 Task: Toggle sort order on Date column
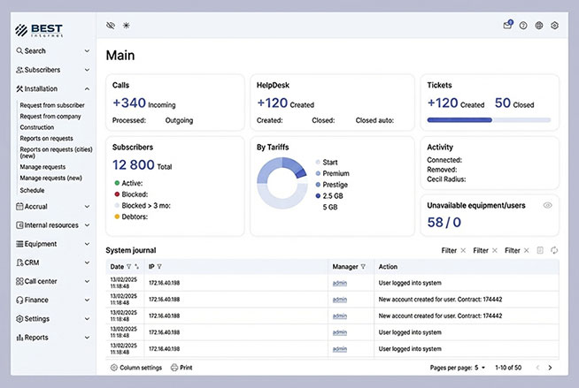coord(137,266)
